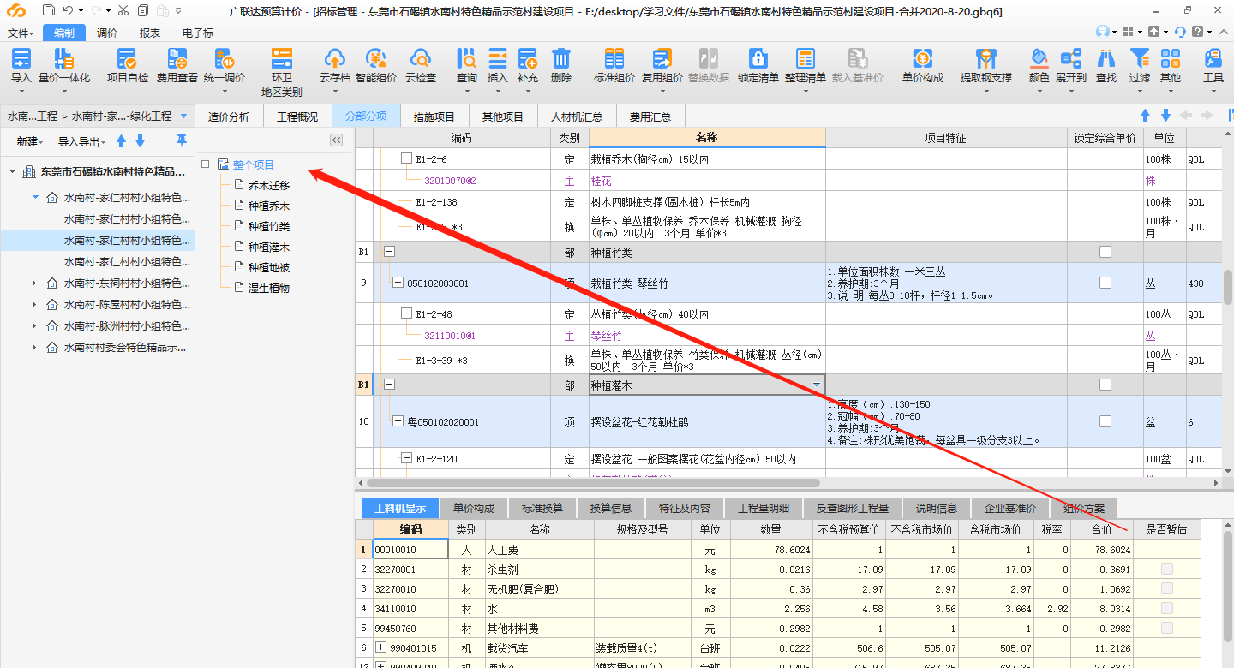Open 换算信息 bottom tab
This screenshot has width=1234, height=668.
pos(611,508)
